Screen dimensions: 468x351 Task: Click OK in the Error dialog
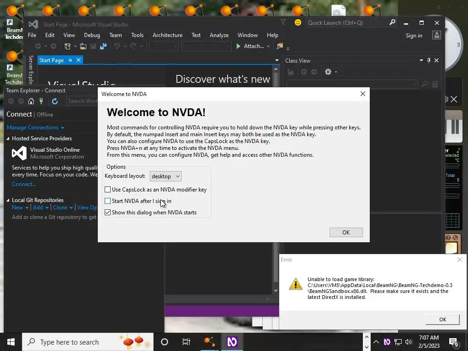442,319
